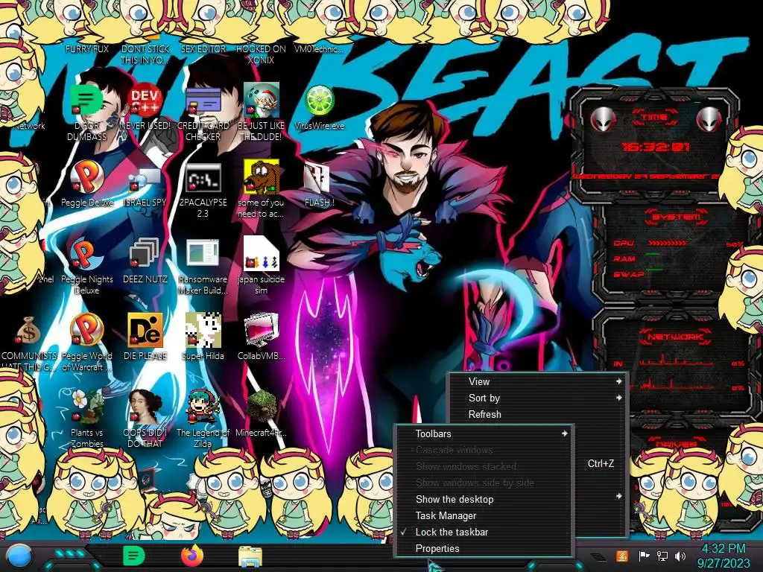
Task: Click the Action Center flag tray icon
Action: (644, 556)
